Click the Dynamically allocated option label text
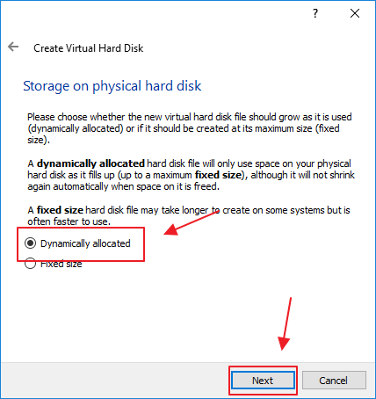The width and height of the screenshot is (376, 399). [85, 243]
